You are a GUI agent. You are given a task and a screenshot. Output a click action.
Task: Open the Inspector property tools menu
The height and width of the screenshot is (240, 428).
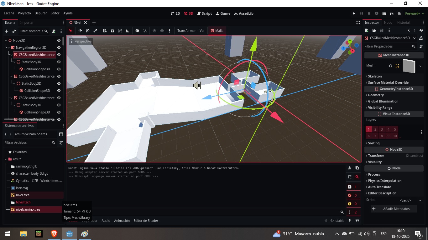[x=421, y=46]
